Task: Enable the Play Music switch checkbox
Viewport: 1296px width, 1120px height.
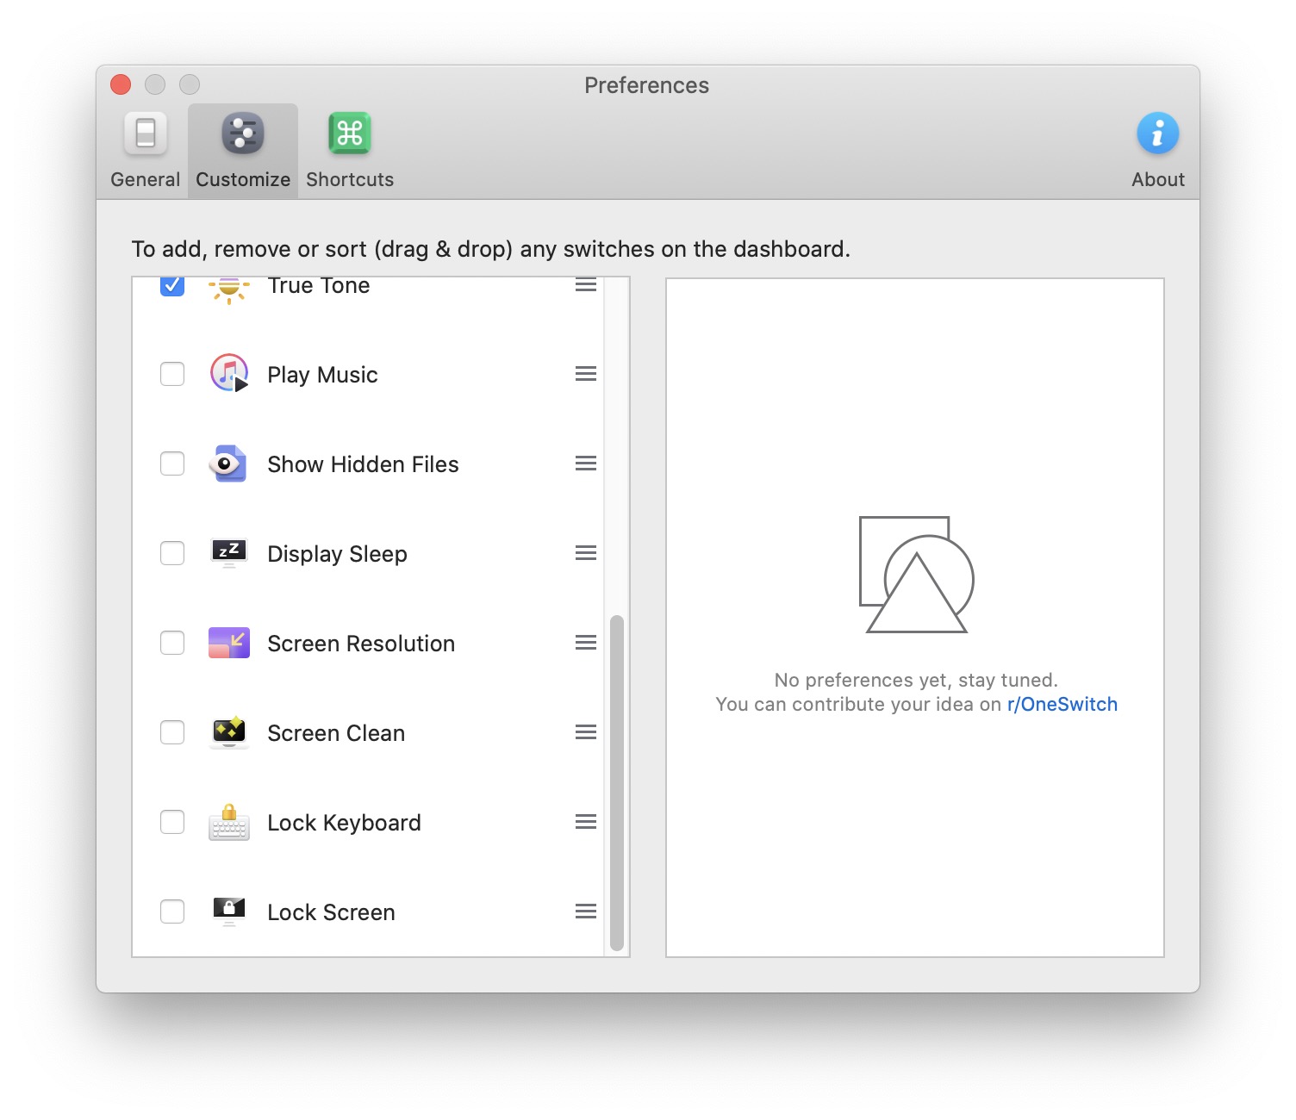Action: pos(172,374)
